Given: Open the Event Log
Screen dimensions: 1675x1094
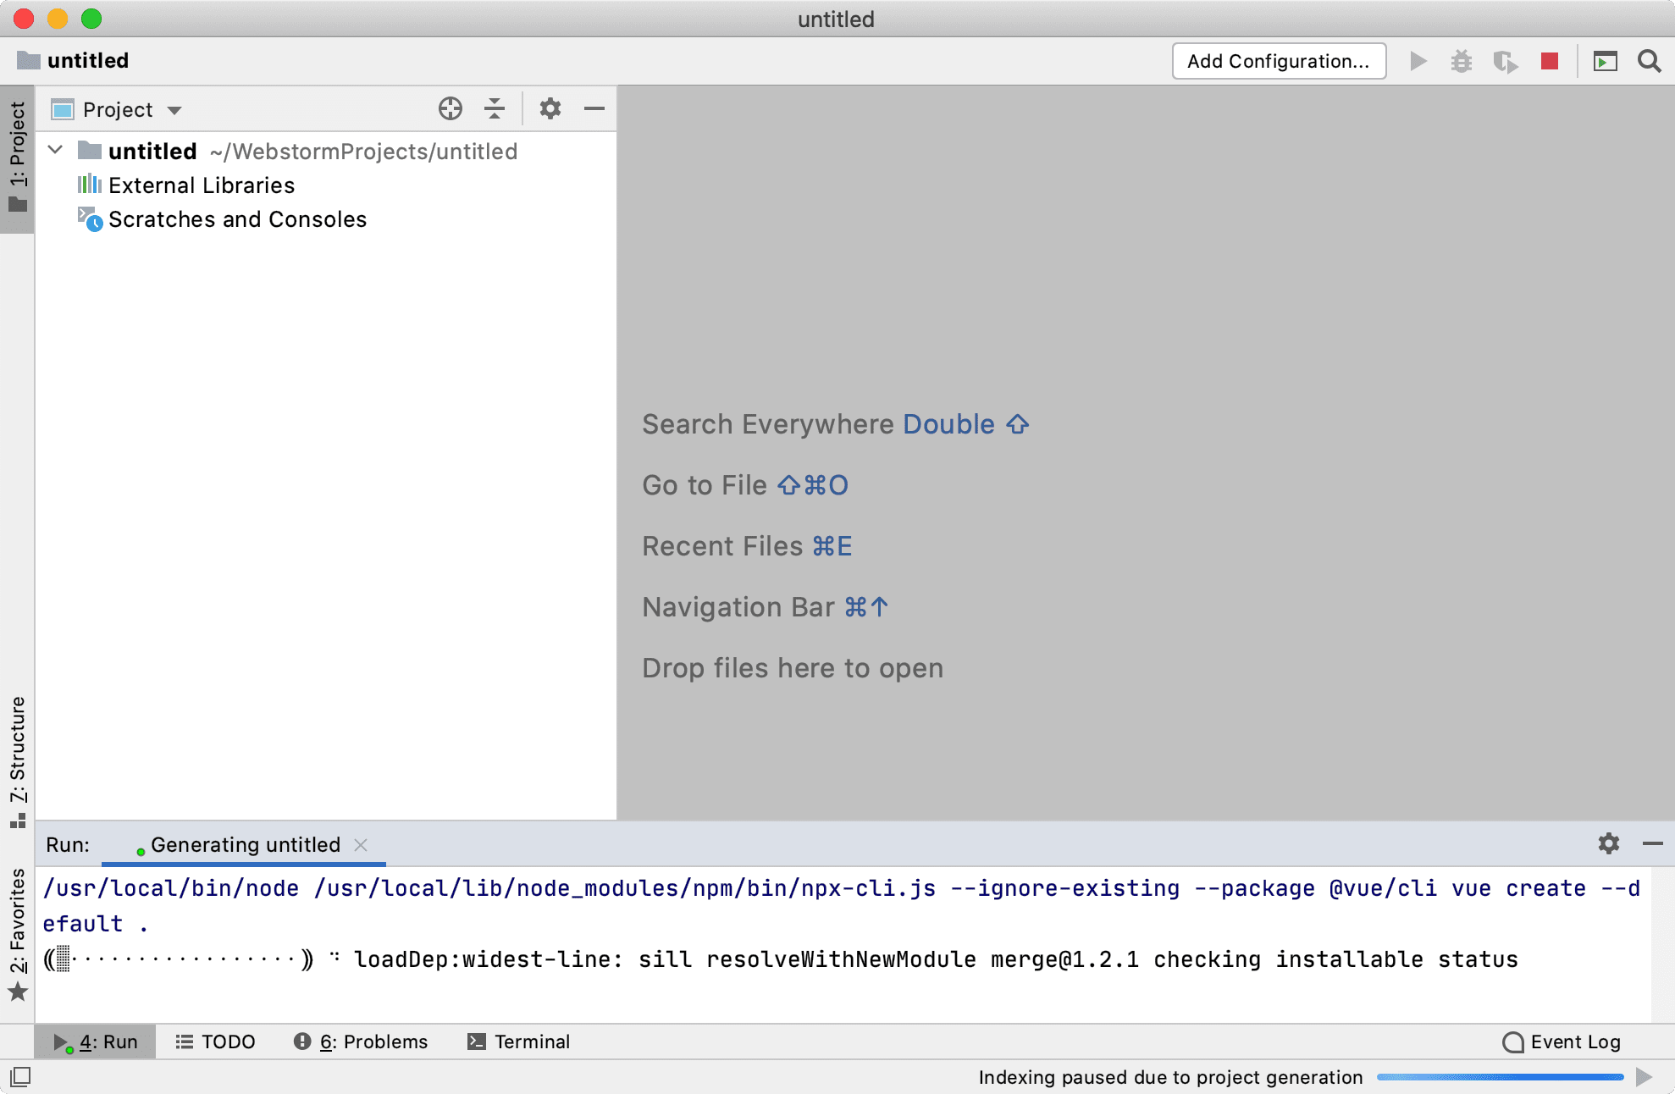Looking at the screenshot, I should click(x=1562, y=1042).
